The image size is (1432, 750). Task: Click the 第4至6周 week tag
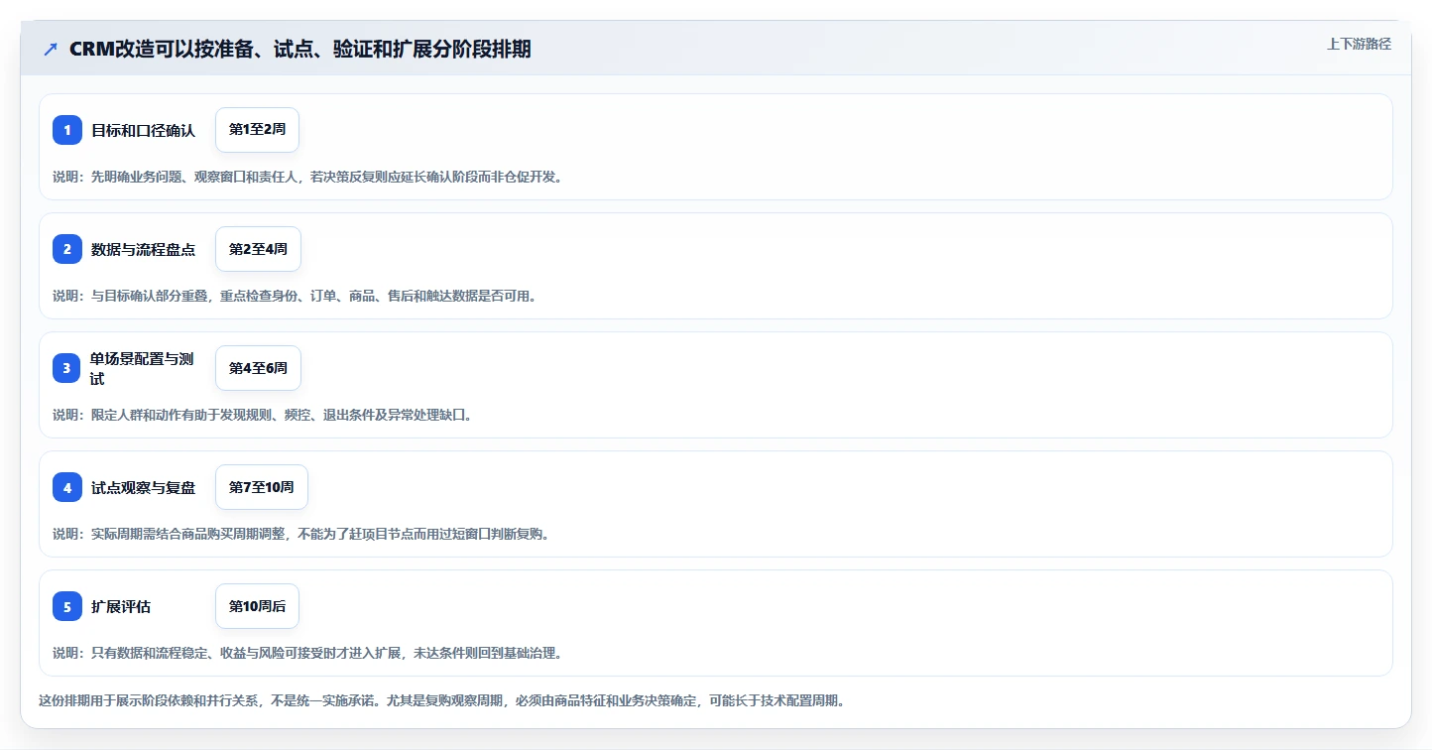(x=258, y=368)
